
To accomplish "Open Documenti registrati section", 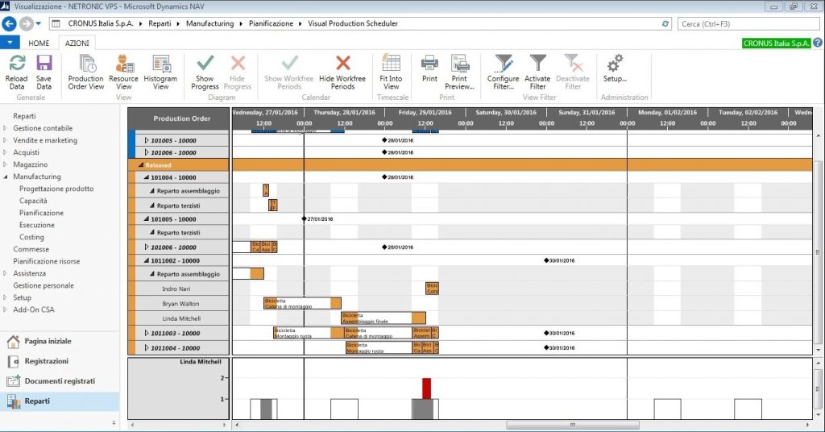I will 60,381.
